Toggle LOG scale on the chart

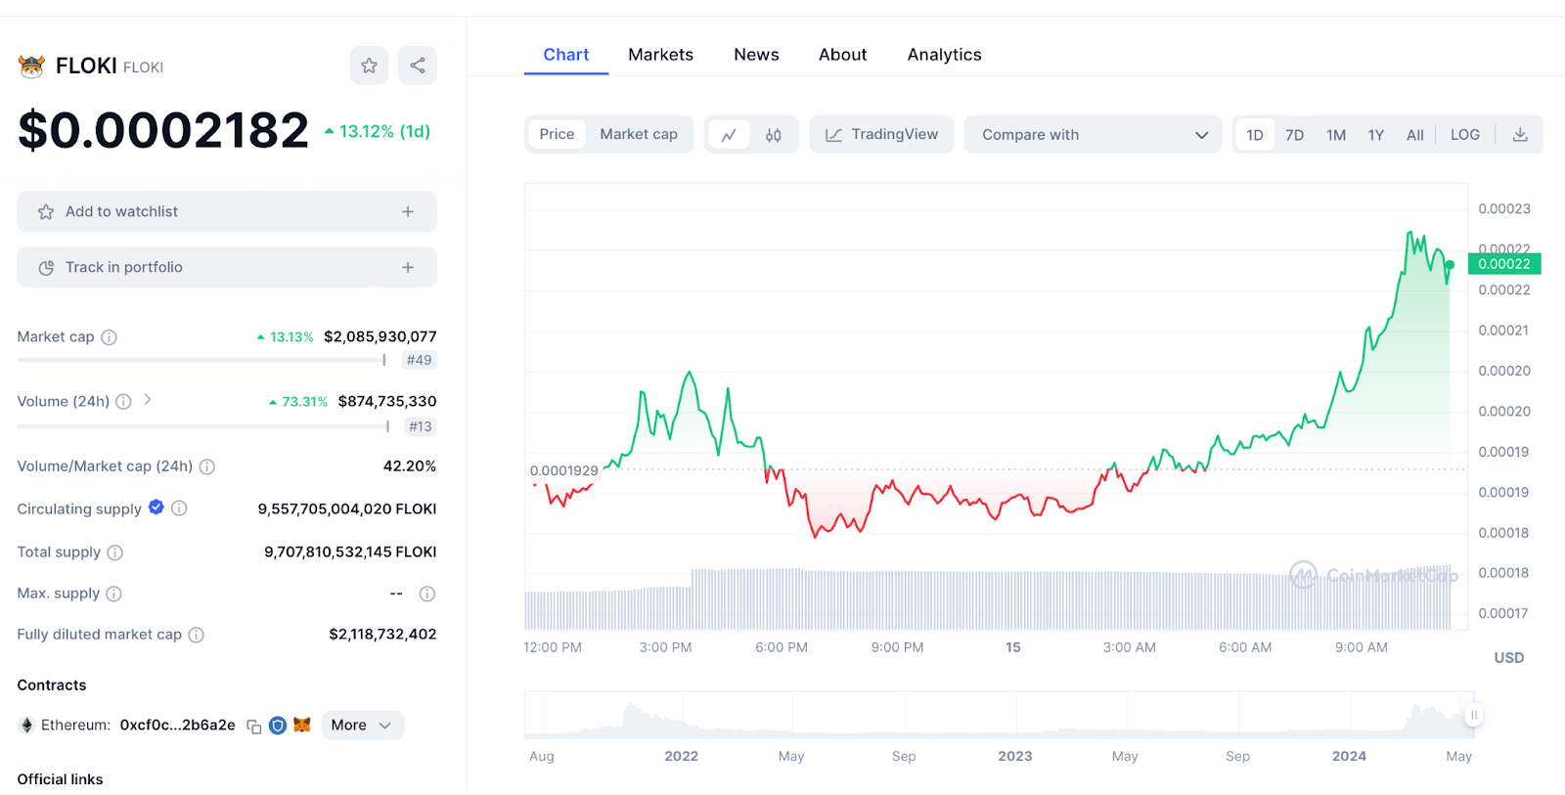[1465, 135]
